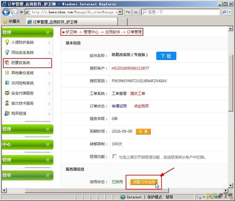
Task: Click the 保护模式: 禁用 status text
Action: pos(160,197)
